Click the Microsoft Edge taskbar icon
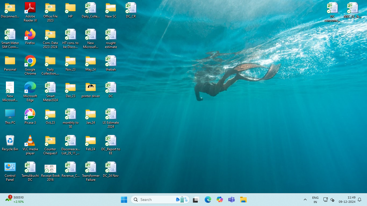This screenshot has width=367, height=206. 208,200
